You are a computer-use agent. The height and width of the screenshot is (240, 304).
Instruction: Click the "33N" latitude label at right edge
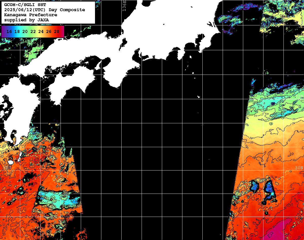[299, 96]
